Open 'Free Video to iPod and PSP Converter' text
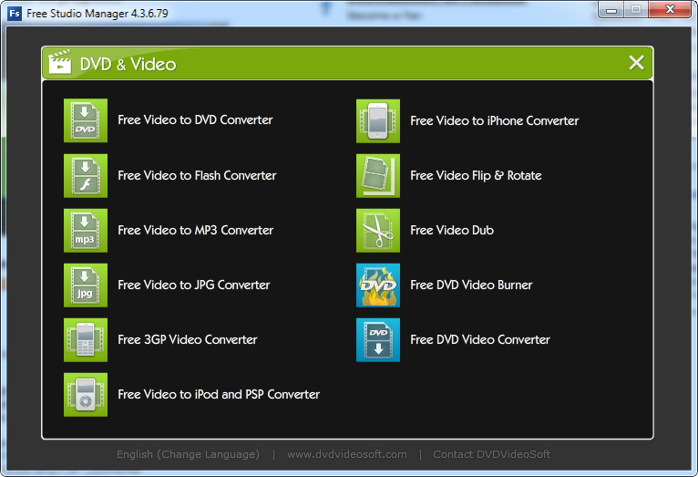The height and width of the screenshot is (477, 698). (x=219, y=395)
